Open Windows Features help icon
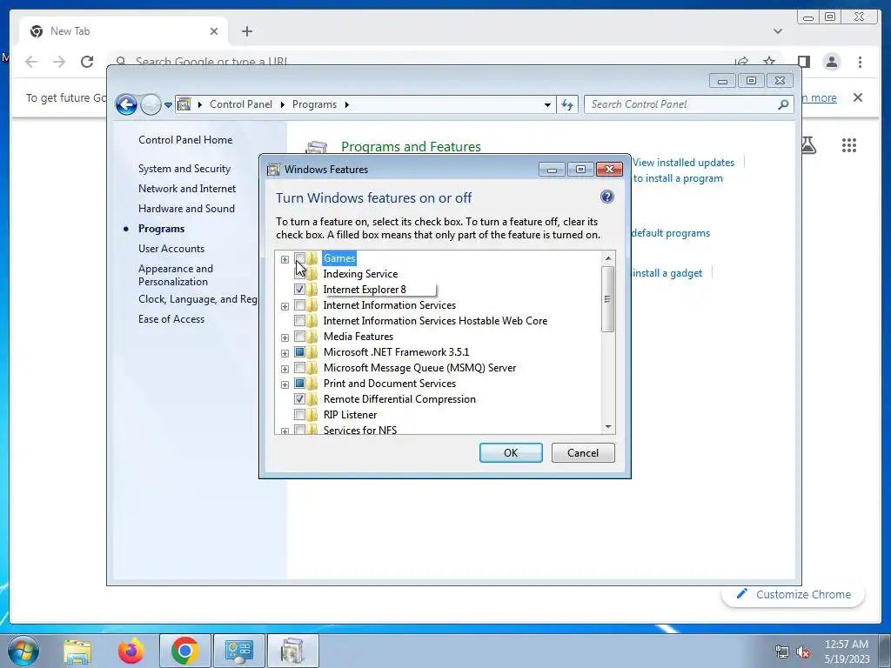 [x=606, y=197]
